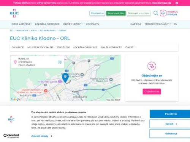
Task: Follow the Více informací zde banner link
Action: (161, 3)
